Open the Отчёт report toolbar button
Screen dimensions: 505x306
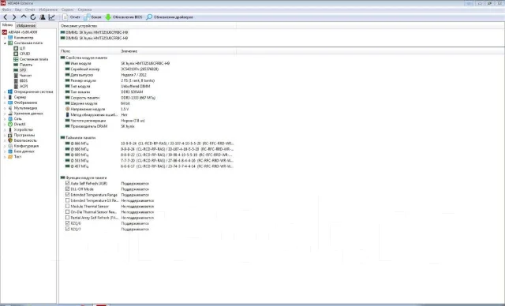(71, 17)
